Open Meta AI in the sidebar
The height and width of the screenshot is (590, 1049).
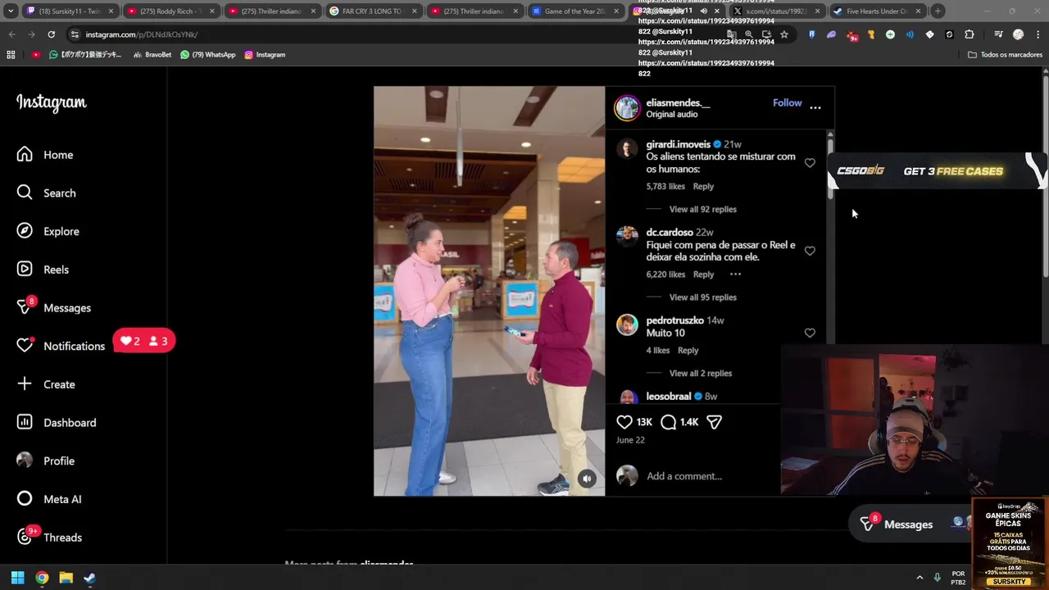point(49,499)
